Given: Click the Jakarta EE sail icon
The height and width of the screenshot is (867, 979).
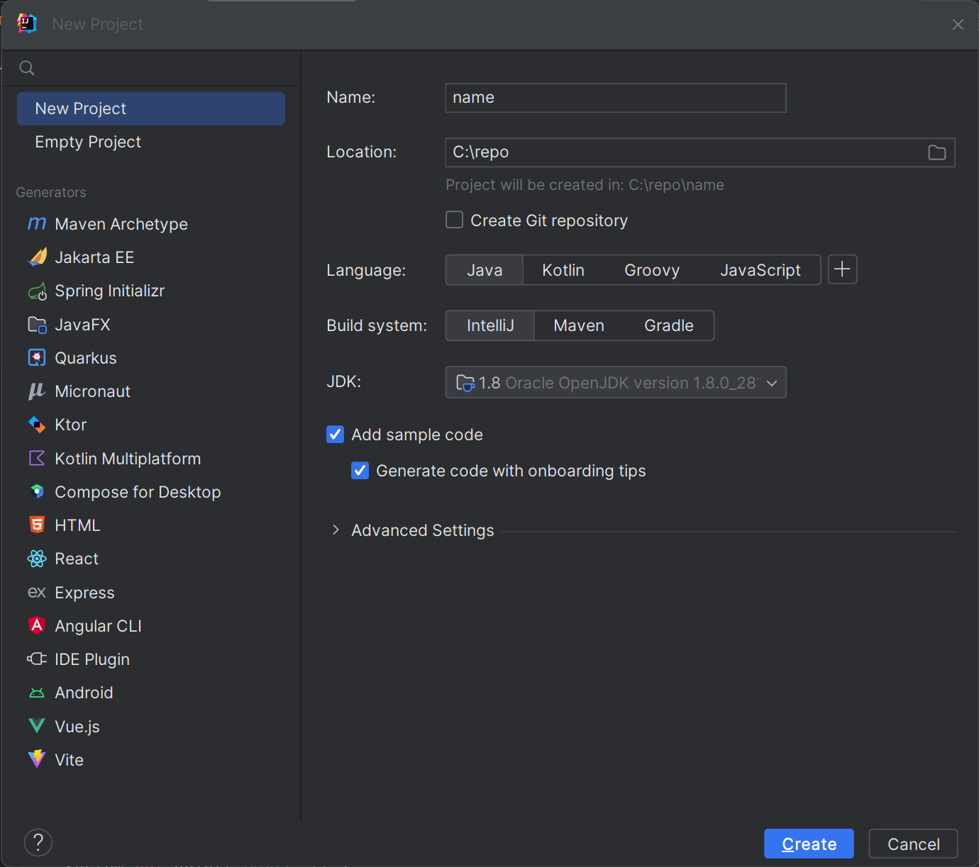Looking at the screenshot, I should tap(37, 257).
